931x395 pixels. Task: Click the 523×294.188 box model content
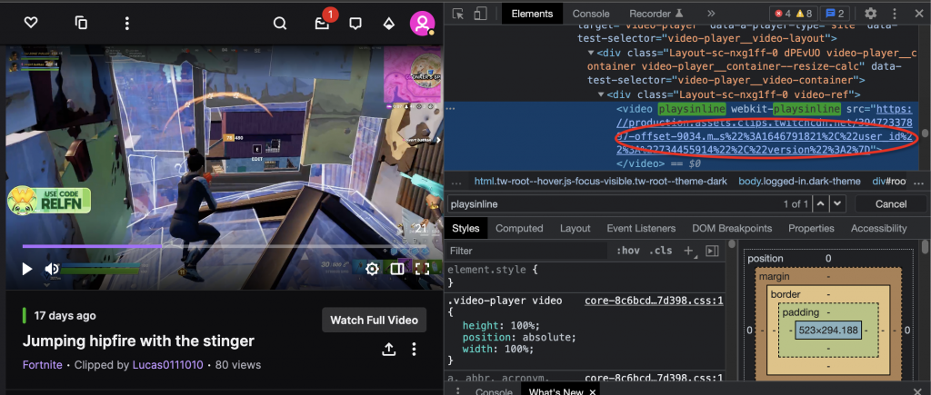tap(828, 331)
